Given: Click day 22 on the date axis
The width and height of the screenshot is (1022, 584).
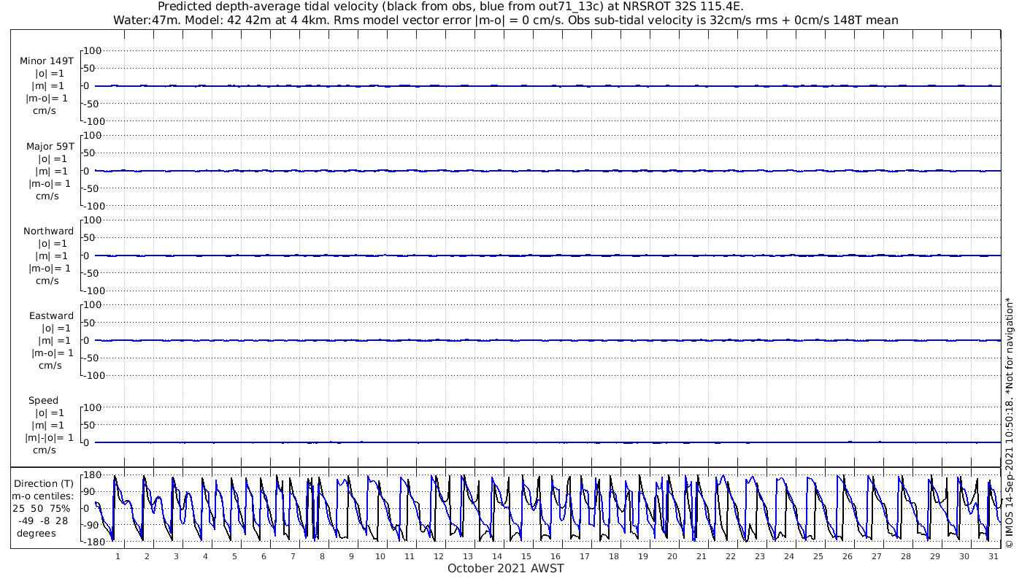Looking at the screenshot, I should tap(731, 556).
